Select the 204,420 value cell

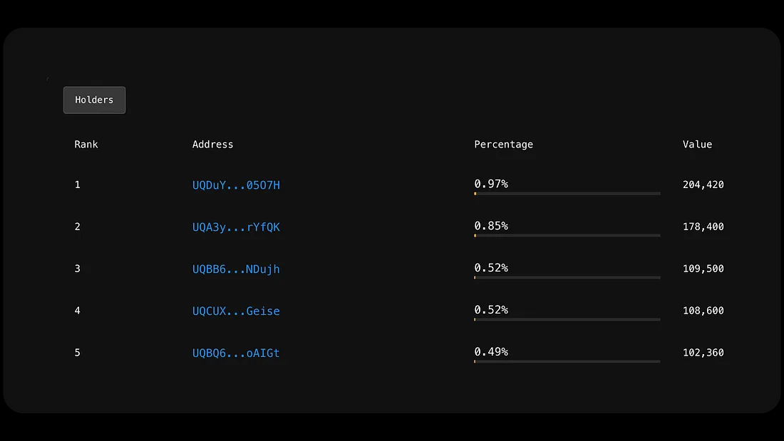coord(703,185)
